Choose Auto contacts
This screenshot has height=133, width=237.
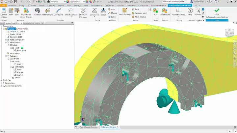[112, 9]
